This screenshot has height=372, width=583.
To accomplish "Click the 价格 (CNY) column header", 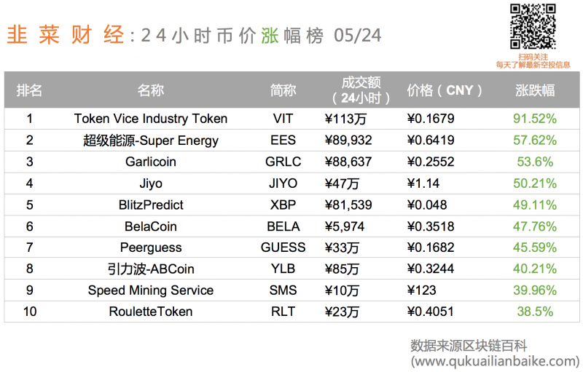I will tap(445, 90).
